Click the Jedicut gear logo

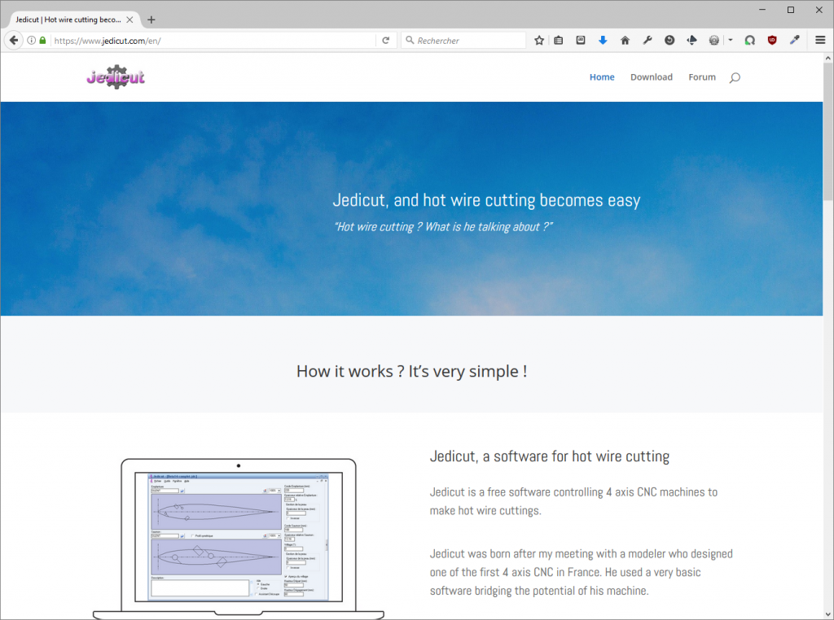pos(116,77)
